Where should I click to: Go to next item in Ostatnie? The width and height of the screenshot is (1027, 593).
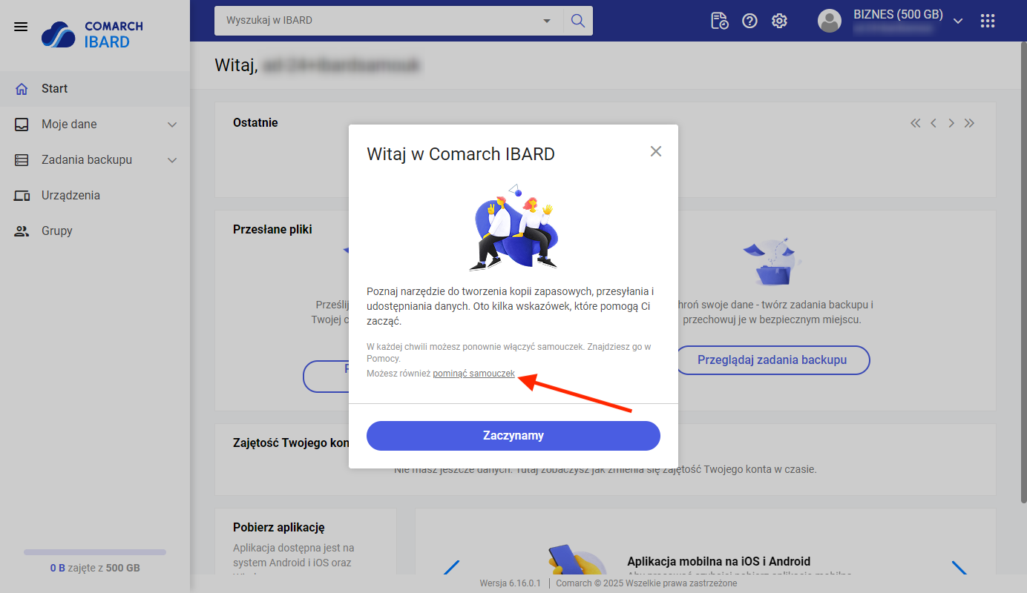point(951,123)
